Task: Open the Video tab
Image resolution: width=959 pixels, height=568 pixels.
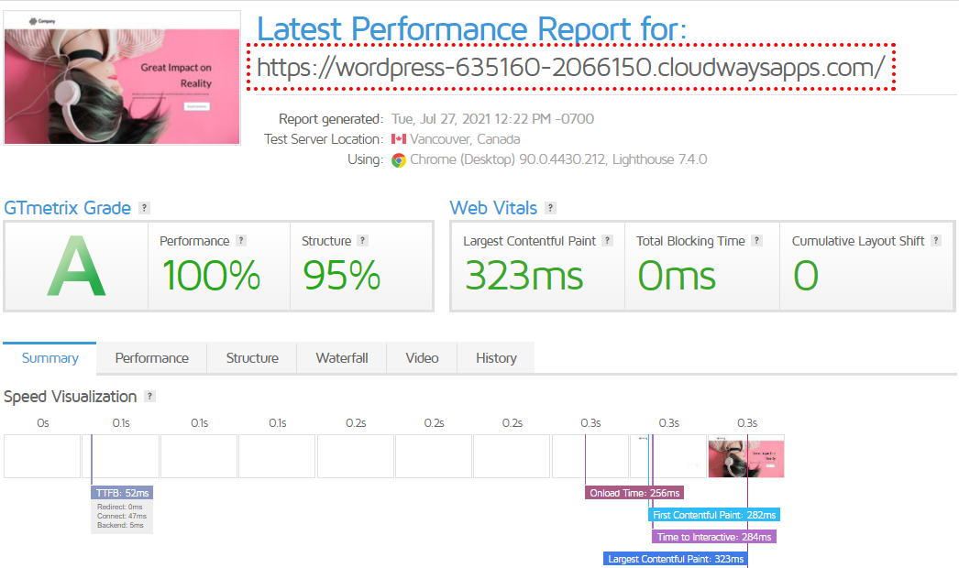Action: 422,358
